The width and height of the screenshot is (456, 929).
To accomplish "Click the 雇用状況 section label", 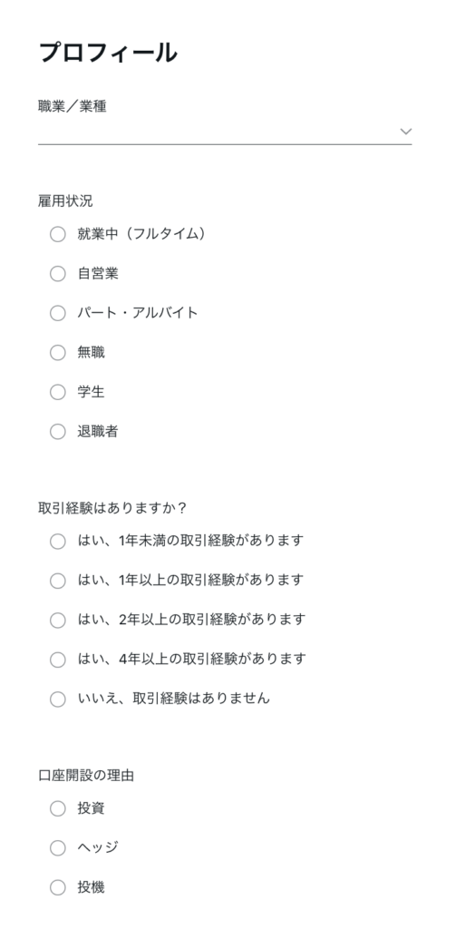I will pyautogui.click(x=65, y=201).
